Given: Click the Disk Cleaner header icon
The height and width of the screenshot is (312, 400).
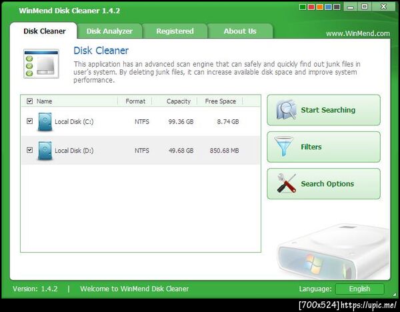Looking at the screenshot, I should pyautogui.click(x=41, y=64).
